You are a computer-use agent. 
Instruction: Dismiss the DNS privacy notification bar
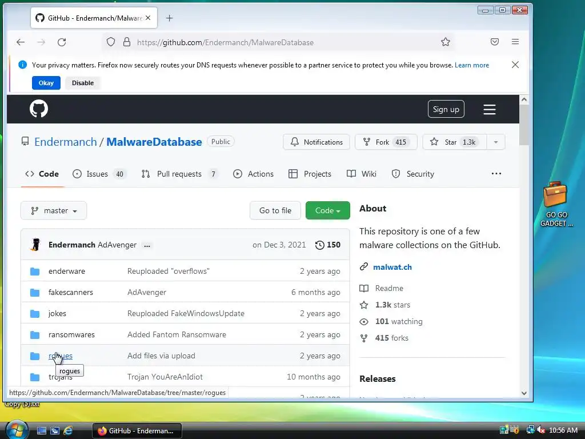pyautogui.click(x=515, y=65)
